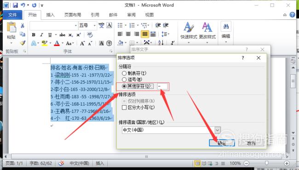Expand the highlight color dropdown arrow
The height and width of the screenshot is (170, 299).
[50, 43]
